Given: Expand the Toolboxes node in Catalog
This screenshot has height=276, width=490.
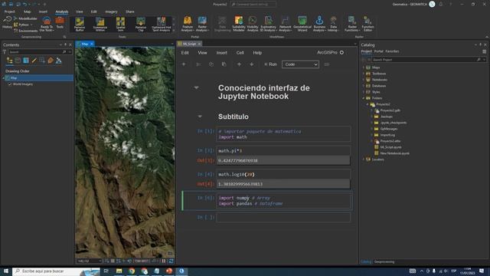Looking at the screenshot, I should (364, 74).
